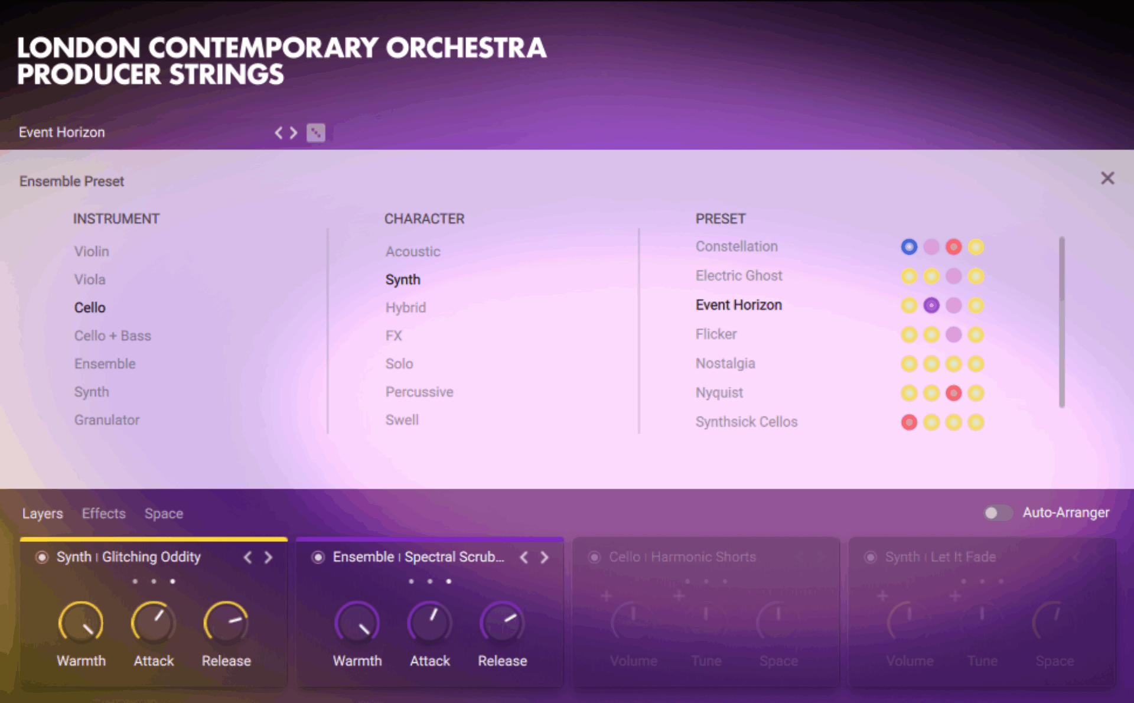
Task: Toggle power for Synth Glitching Oddity layer
Action: [x=42, y=557]
